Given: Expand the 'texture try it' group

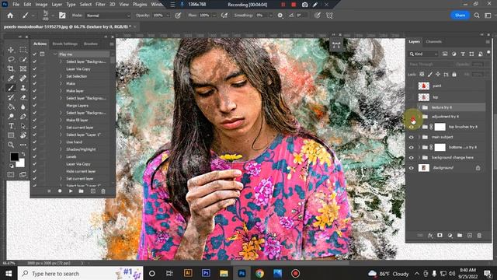Looking at the screenshot, I should pos(419,107).
